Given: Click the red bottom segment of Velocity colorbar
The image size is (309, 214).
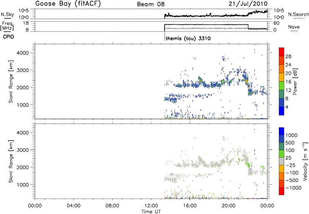Looking at the screenshot, I should click(282, 191).
